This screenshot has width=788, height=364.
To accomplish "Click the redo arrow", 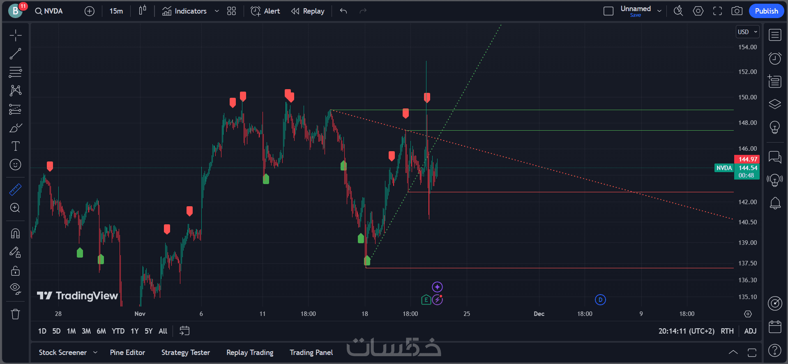I will (x=363, y=11).
